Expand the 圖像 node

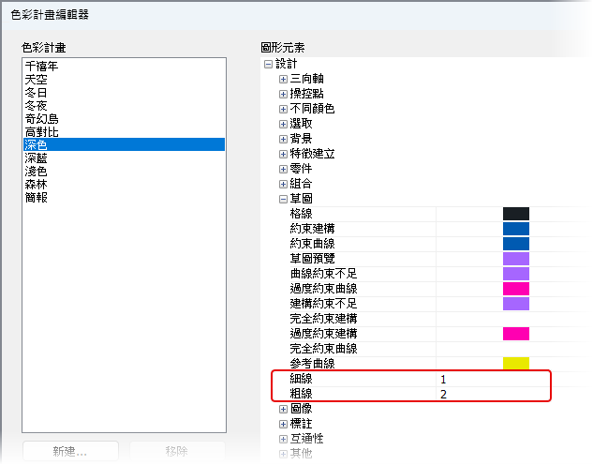[283, 409]
